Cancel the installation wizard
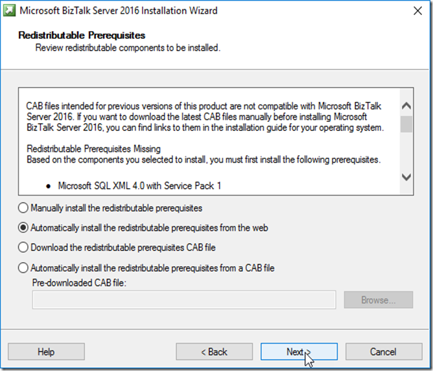This screenshot has height=371, width=433. [x=384, y=352]
